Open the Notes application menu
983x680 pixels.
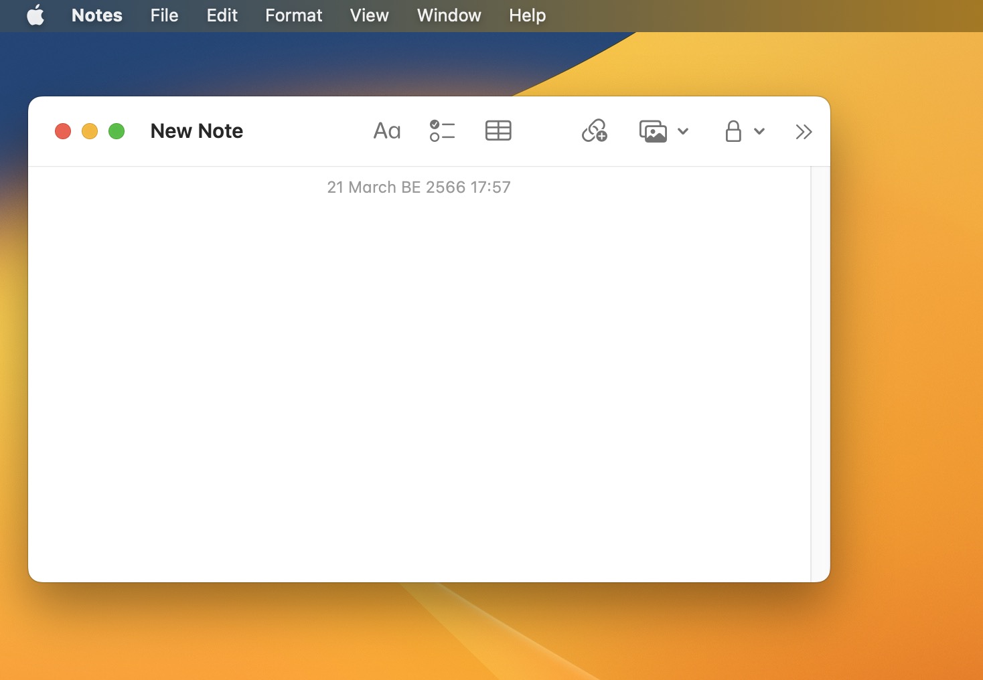[x=97, y=15]
